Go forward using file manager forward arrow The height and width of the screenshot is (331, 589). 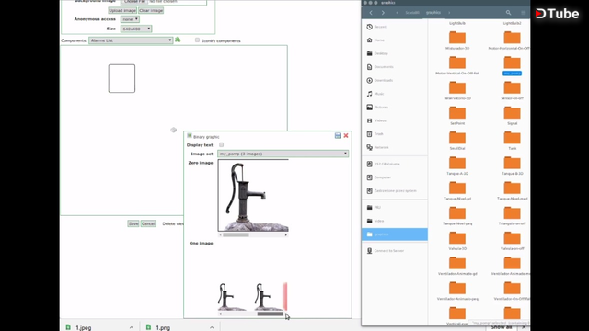click(x=383, y=13)
